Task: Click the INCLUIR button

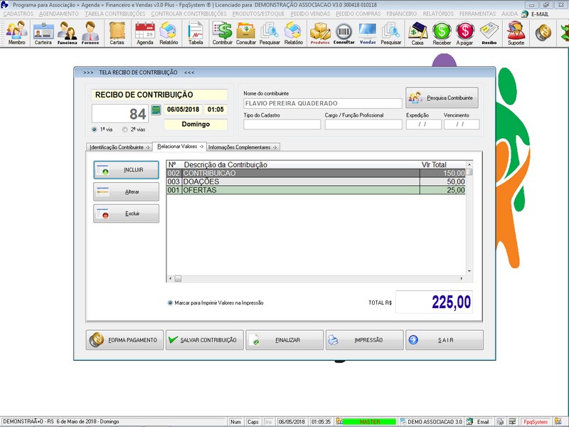Action: point(126,170)
